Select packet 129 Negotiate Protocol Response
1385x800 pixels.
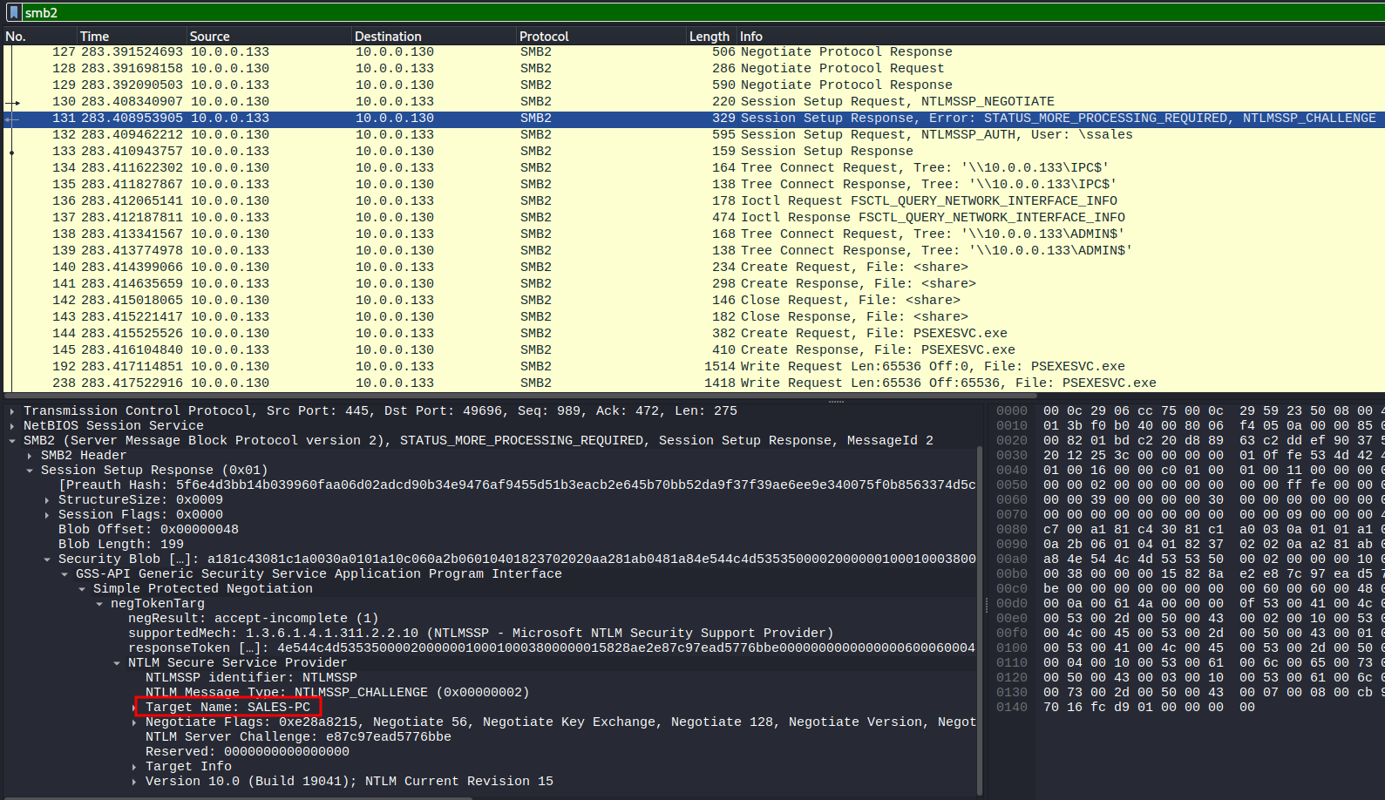point(694,85)
